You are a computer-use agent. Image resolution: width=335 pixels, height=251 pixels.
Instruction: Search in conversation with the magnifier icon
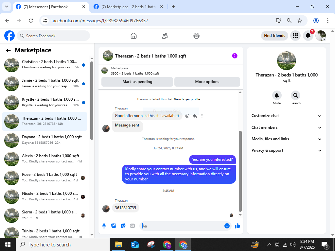point(295,95)
